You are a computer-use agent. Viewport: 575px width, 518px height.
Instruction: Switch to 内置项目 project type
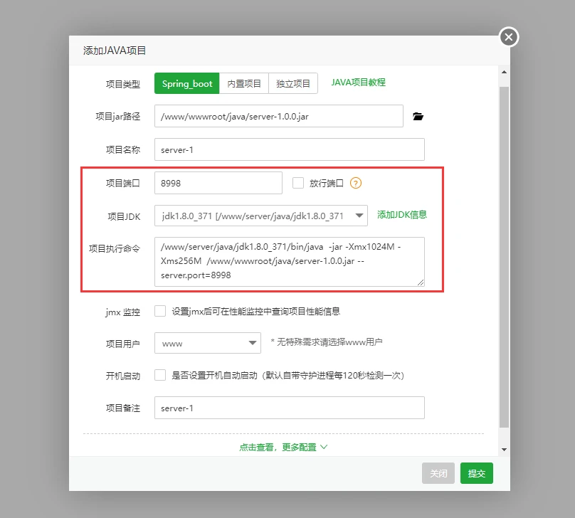244,83
